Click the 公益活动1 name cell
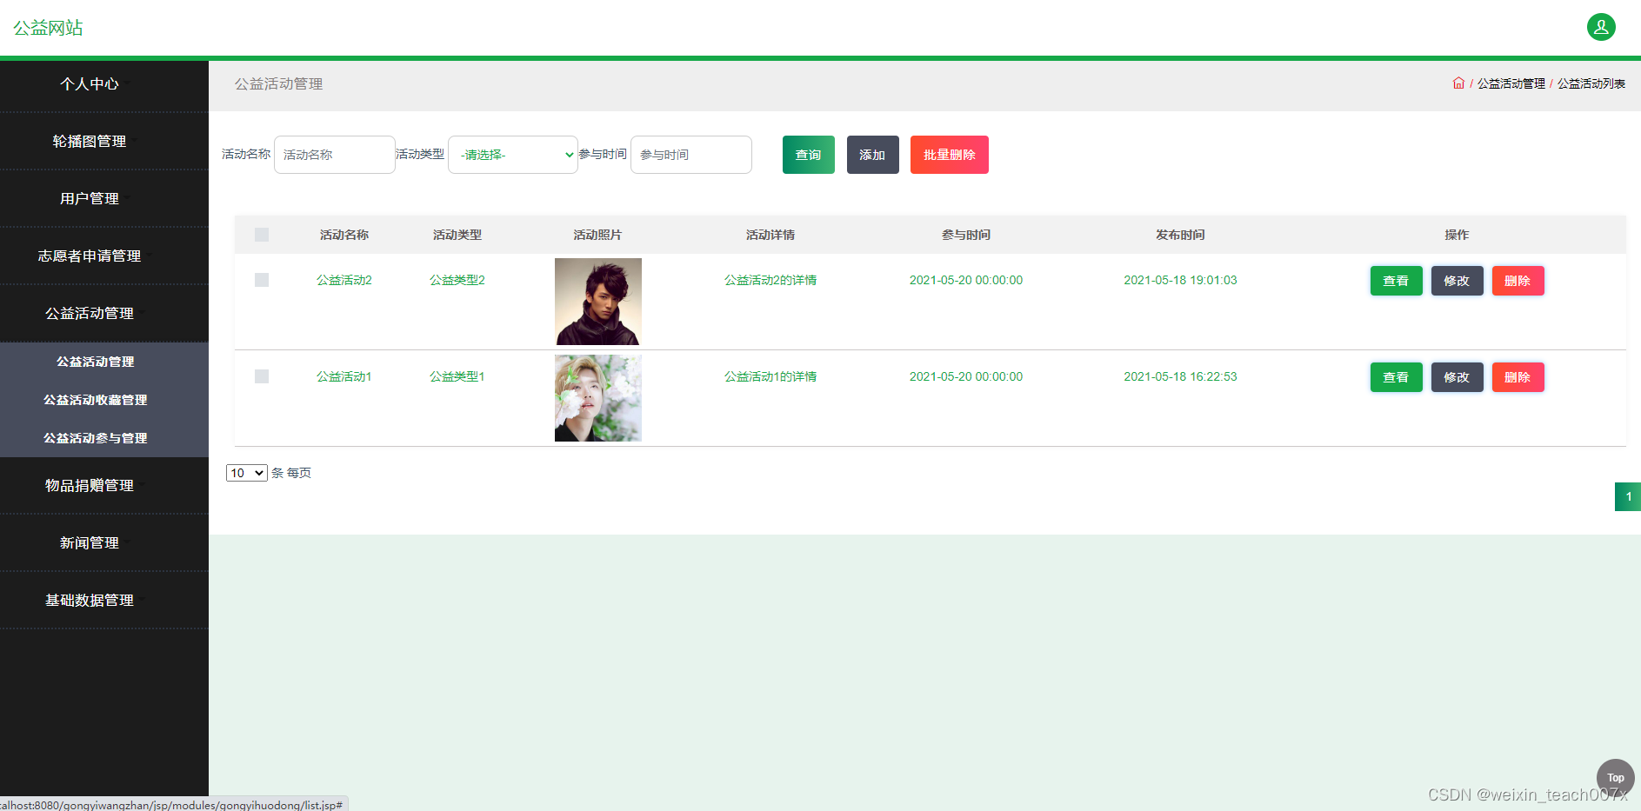1641x811 pixels. pyautogui.click(x=344, y=376)
